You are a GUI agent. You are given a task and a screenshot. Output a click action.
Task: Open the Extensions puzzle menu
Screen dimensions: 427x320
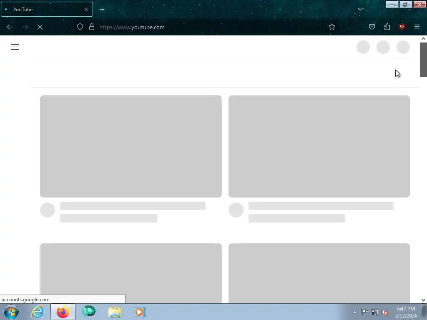coord(387,27)
